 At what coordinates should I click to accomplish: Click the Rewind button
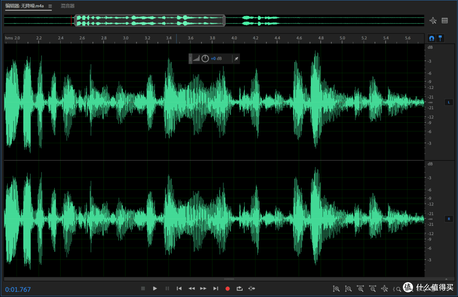point(191,289)
